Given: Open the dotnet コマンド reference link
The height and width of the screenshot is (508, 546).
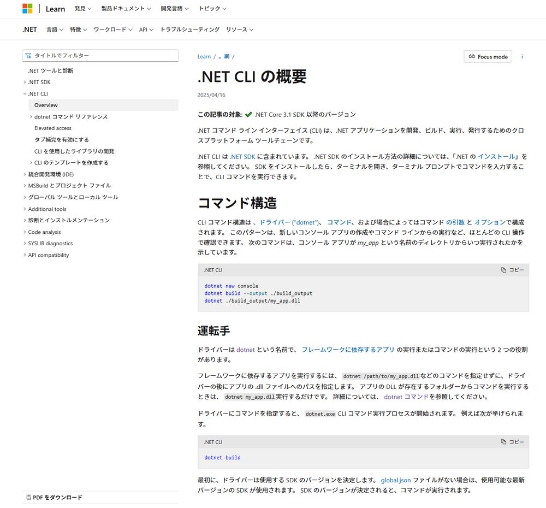Looking at the screenshot, I should (x=406, y=397).
